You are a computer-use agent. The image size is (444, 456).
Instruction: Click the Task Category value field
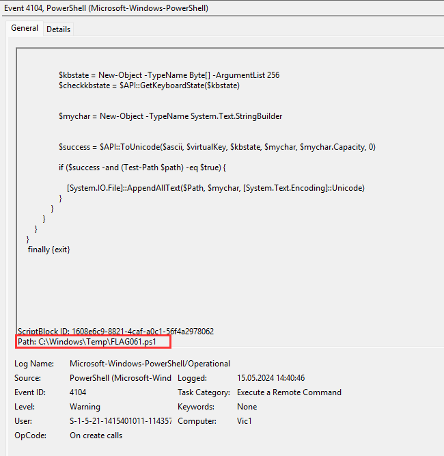click(289, 392)
